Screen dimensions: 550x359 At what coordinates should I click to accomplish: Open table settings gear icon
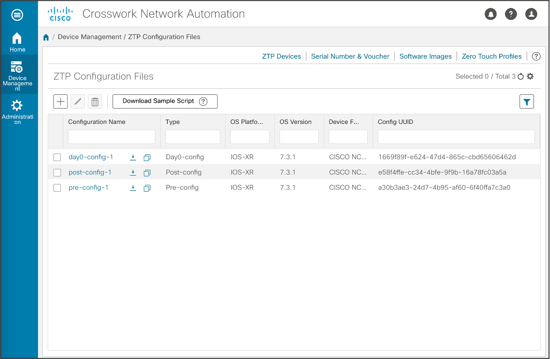coord(530,76)
